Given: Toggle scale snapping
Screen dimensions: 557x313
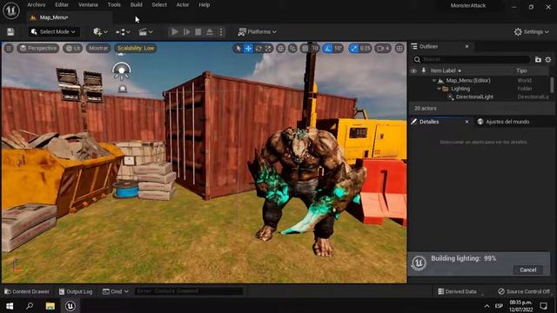Looking at the screenshot, I should 353,49.
